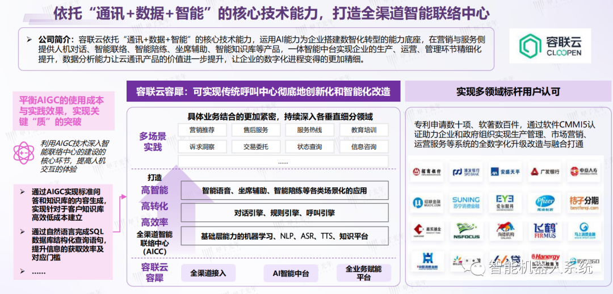Click the 实现多领域标杆用户认可 header
Screen dimensions: 613x294
tap(508, 91)
